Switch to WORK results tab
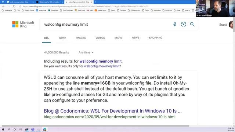Screen dimensions: 235x132 click(62, 38)
